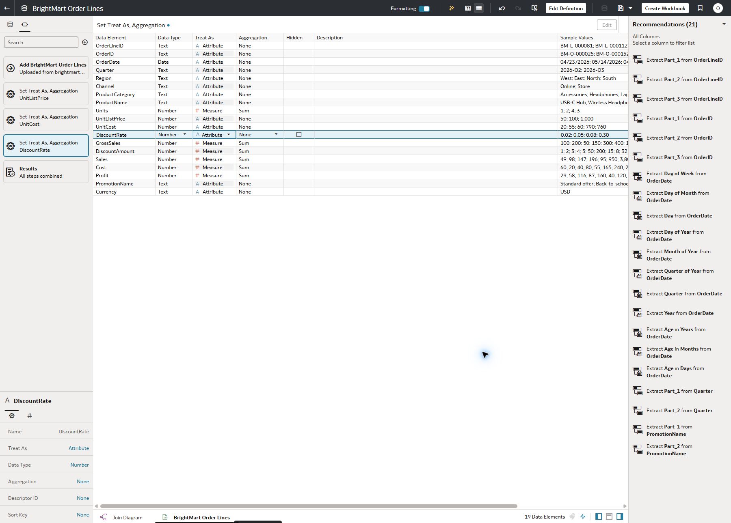This screenshot has height=523, width=731.
Task: Check the Hidden box for DiscountRate
Action: pyautogui.click(x=299, y=135)
